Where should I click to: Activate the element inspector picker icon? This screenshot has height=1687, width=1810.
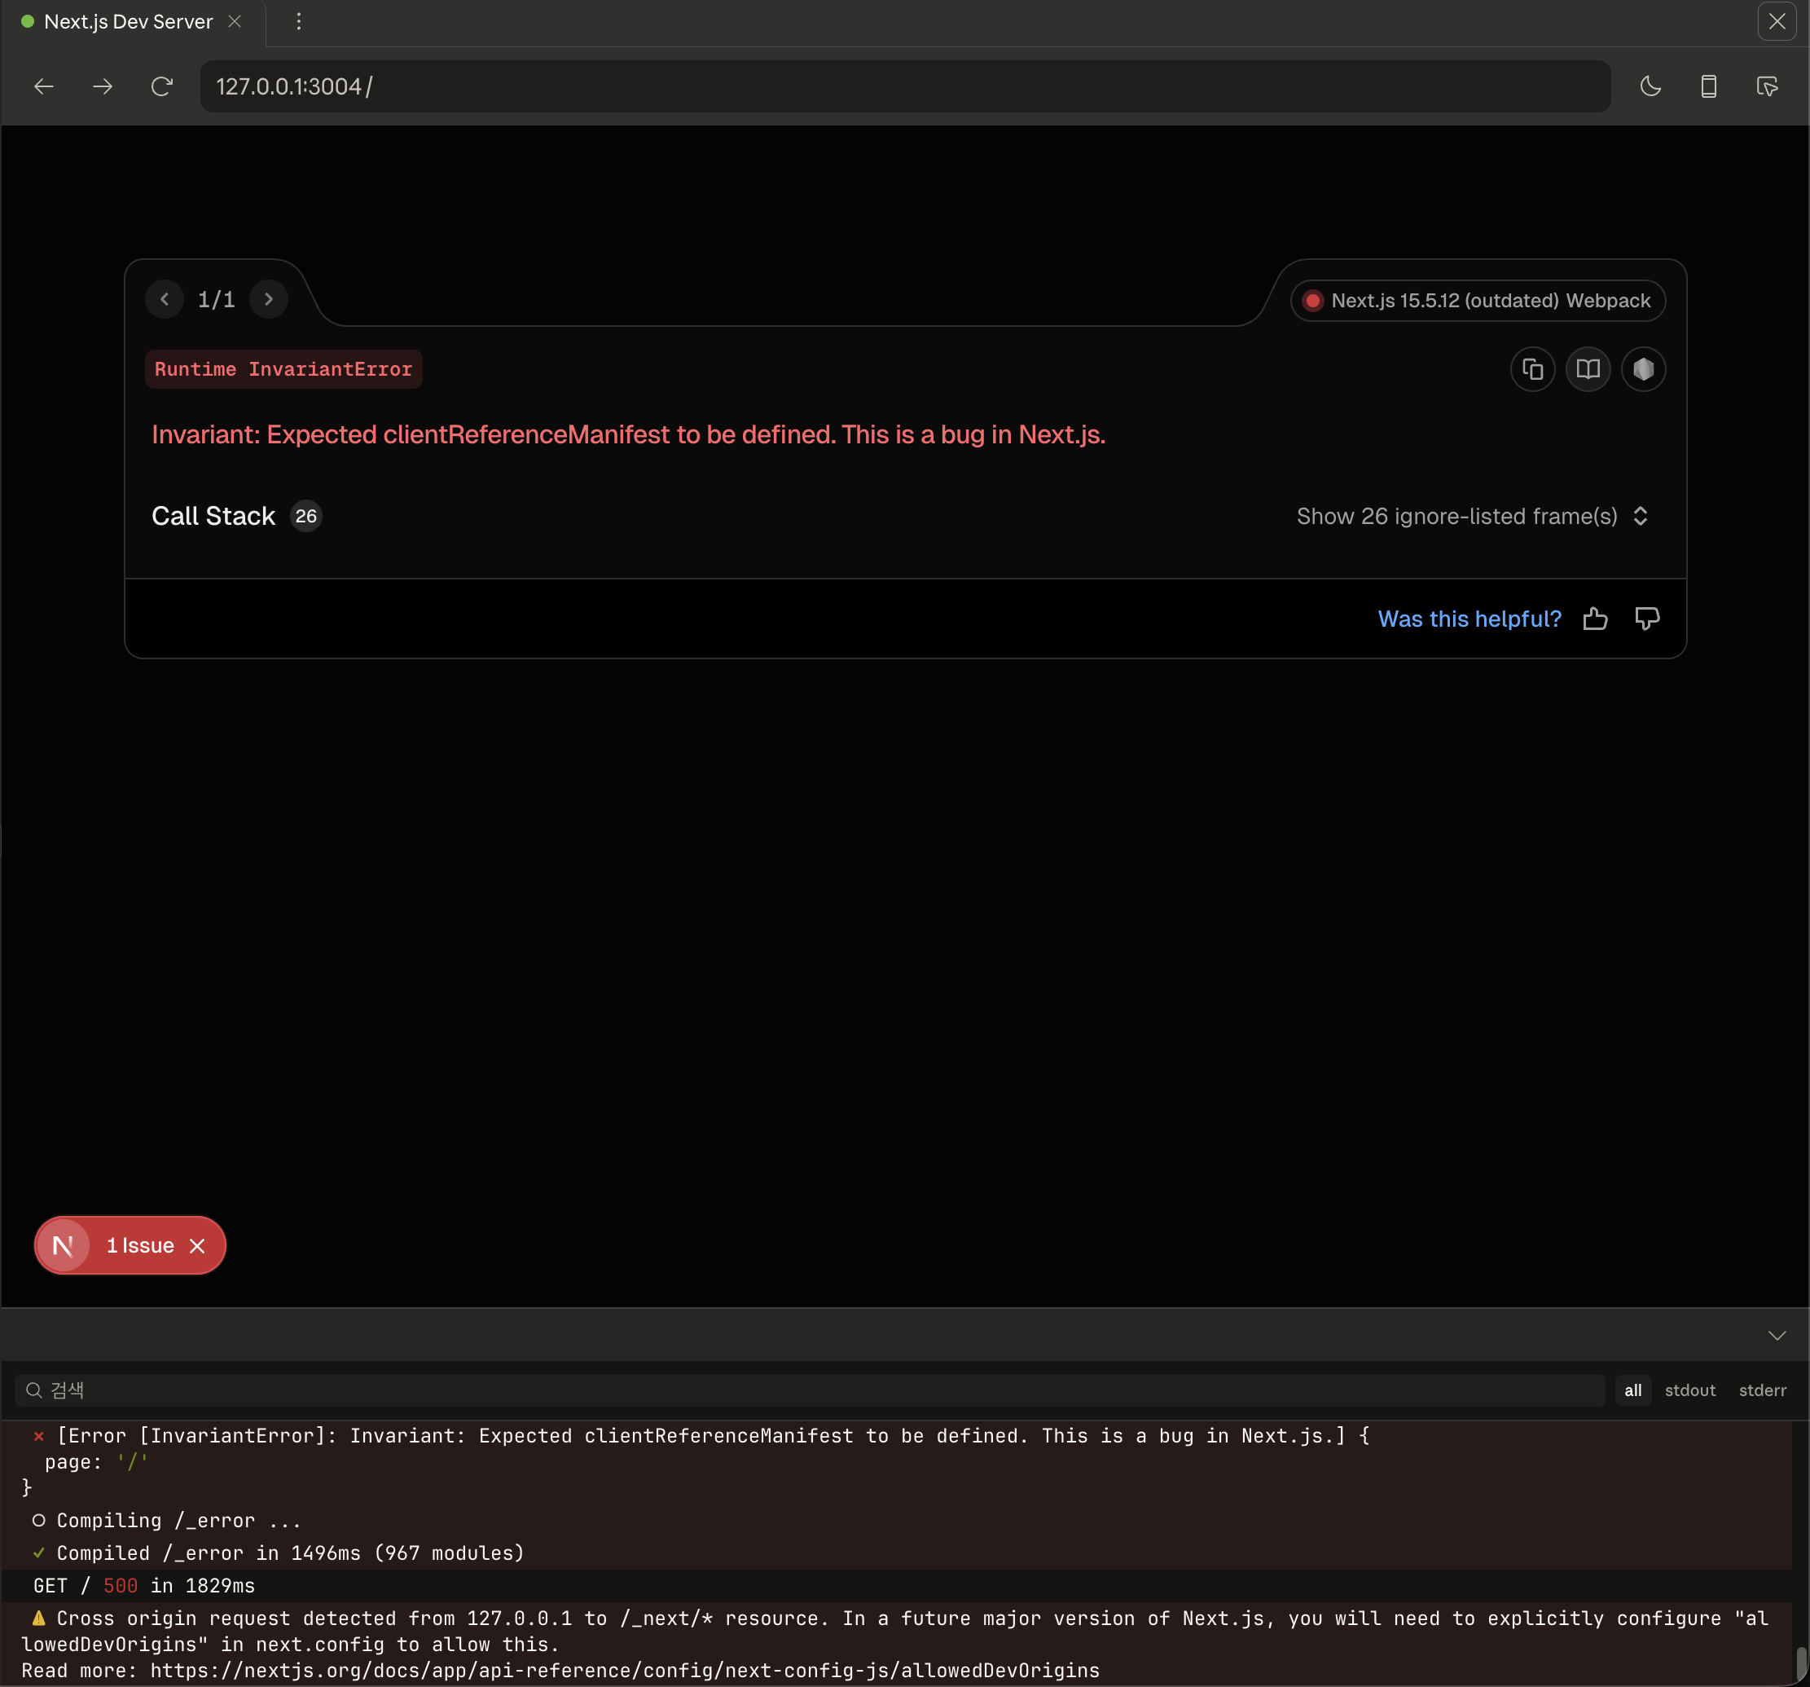(x=1767, y=86)
